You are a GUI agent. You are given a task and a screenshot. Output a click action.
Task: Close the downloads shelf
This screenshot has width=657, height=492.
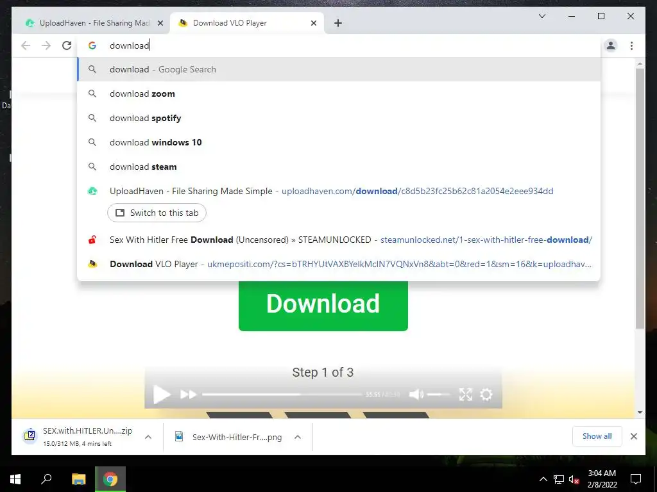tap(633, 436)
